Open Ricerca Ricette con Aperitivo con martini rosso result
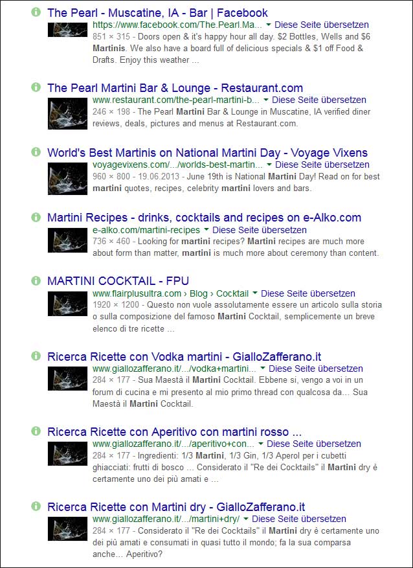 175,431
